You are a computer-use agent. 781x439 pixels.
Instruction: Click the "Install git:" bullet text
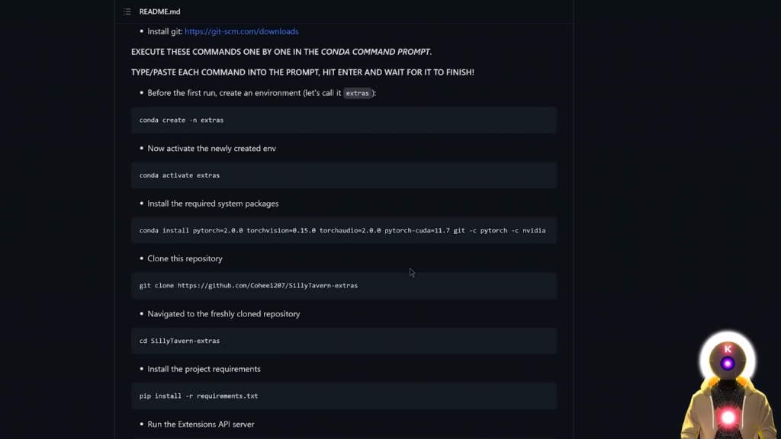165,31
